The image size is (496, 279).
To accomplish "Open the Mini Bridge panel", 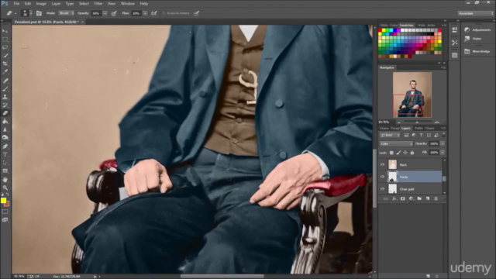I will 477,51.
